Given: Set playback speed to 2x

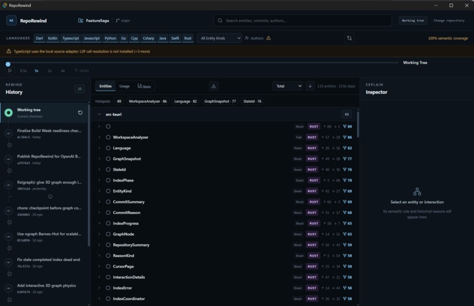Looking at the screenshot, I should coord(49,70).
